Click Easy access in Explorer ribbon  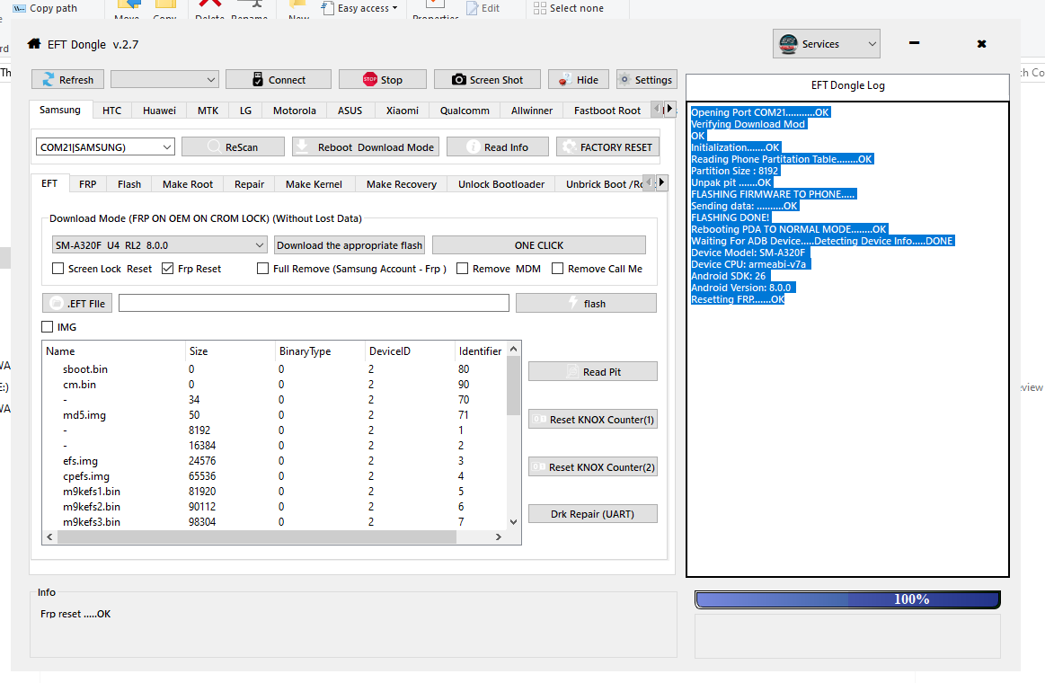(360, 8)
